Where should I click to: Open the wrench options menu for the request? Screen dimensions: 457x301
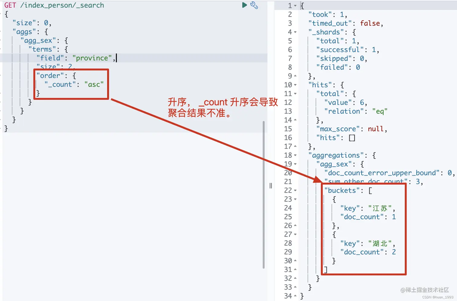pos(254,5)
